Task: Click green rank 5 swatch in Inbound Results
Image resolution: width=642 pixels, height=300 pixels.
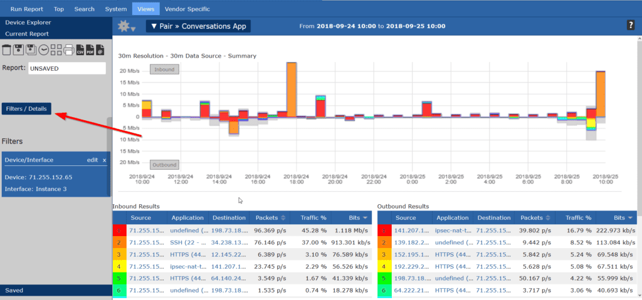Action: click(x=119, y=278)
